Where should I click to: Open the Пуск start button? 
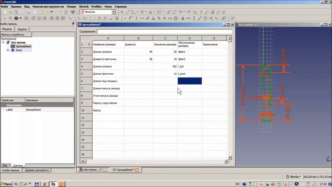(6, 184)
